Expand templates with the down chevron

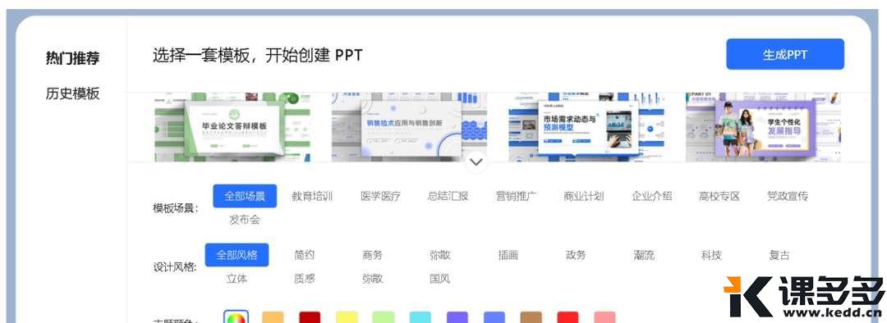(477, 162)
